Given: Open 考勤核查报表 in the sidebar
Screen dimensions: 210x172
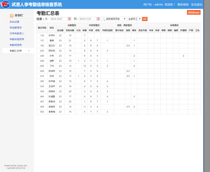Looking at the screenshot, I should pos(17,39).
